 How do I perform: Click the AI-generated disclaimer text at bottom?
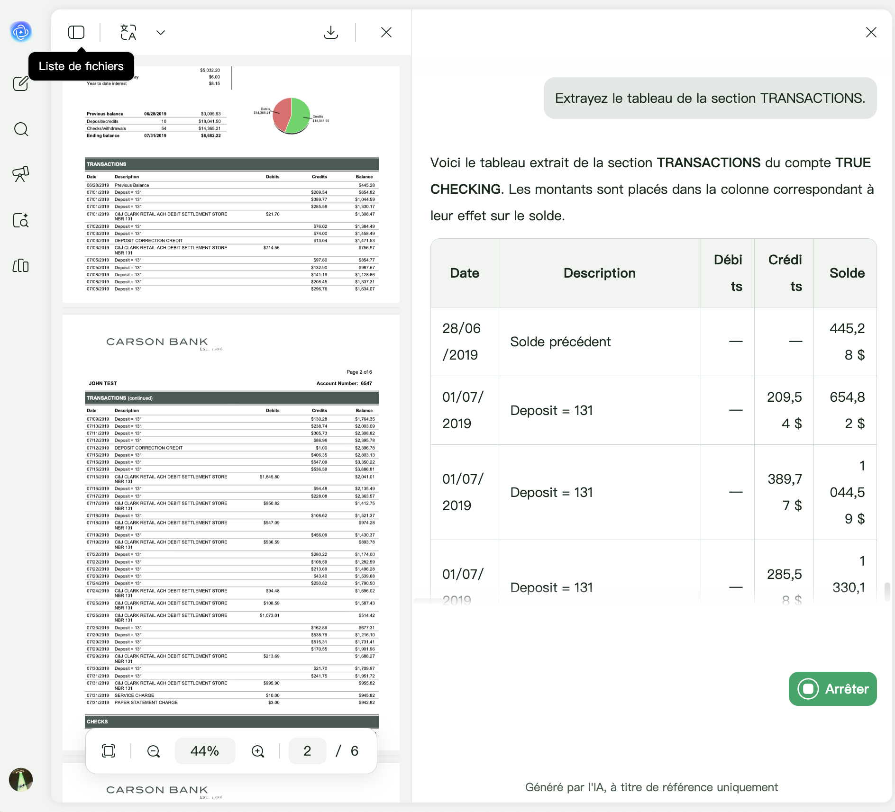click(651, 787)
